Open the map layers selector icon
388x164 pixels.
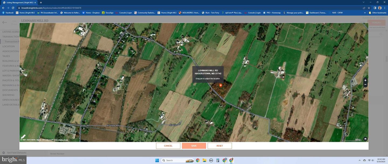(x=365, y=139)
